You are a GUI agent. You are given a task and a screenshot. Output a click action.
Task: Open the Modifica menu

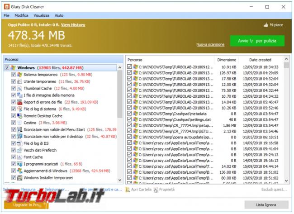(x=21, y=15)
